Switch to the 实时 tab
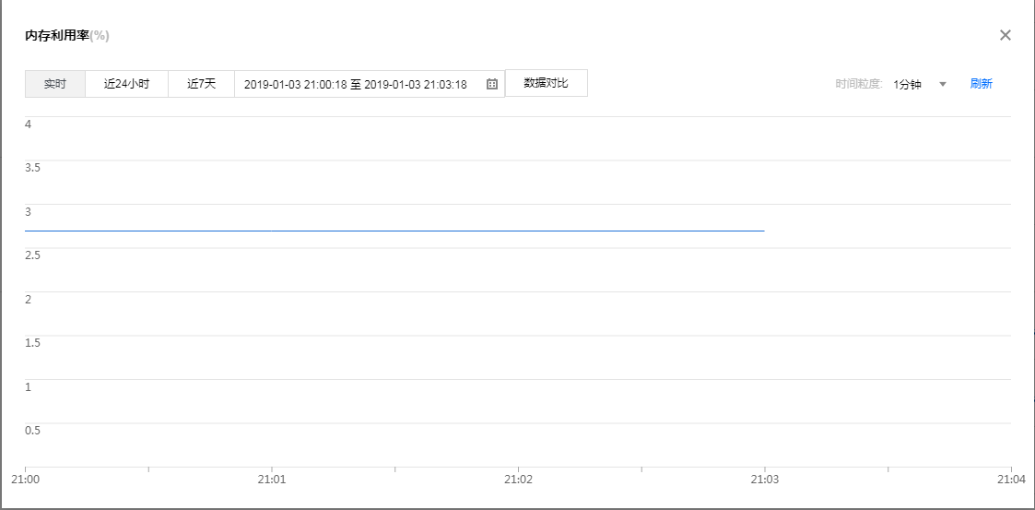The image size is (1035, 510). [x=55, y=84]
